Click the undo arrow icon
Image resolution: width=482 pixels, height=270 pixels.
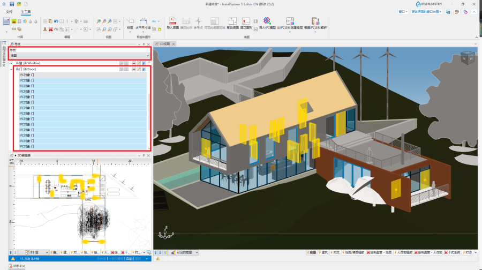[56, 21]
